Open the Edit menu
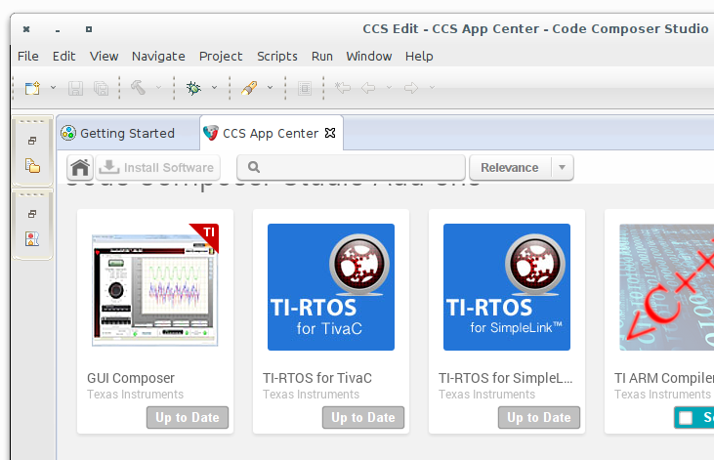The image size is (714, 460). (x=63, y=56)
